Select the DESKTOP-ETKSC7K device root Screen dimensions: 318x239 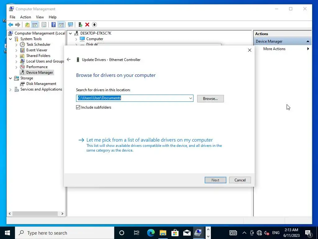coord(96,33)
